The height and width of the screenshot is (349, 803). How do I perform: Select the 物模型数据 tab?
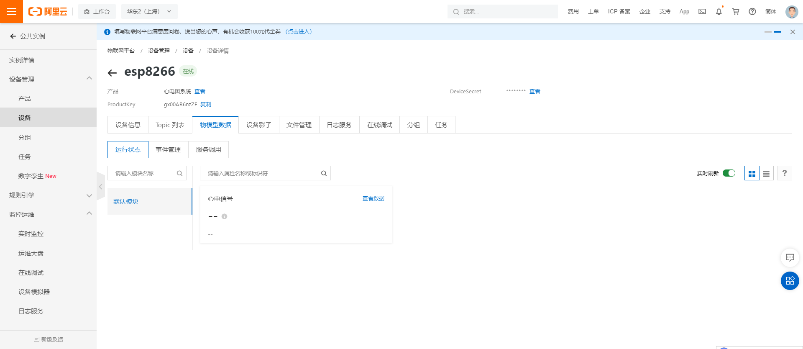[215, 125]
